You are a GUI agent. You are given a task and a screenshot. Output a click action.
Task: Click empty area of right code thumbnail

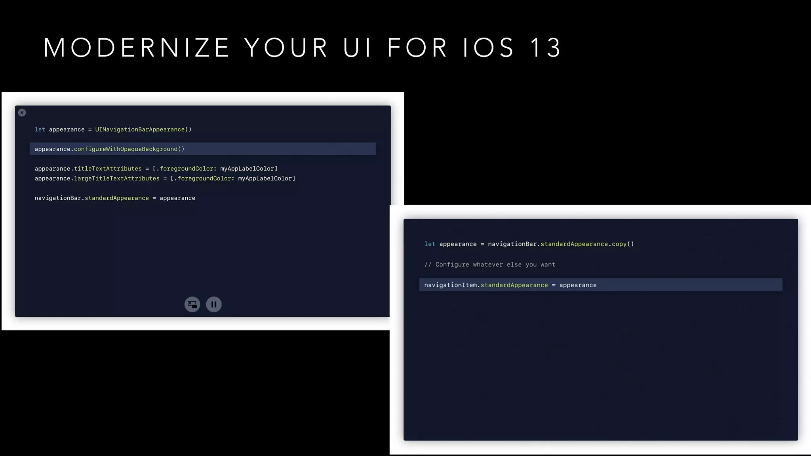click(x=600, y=368)
